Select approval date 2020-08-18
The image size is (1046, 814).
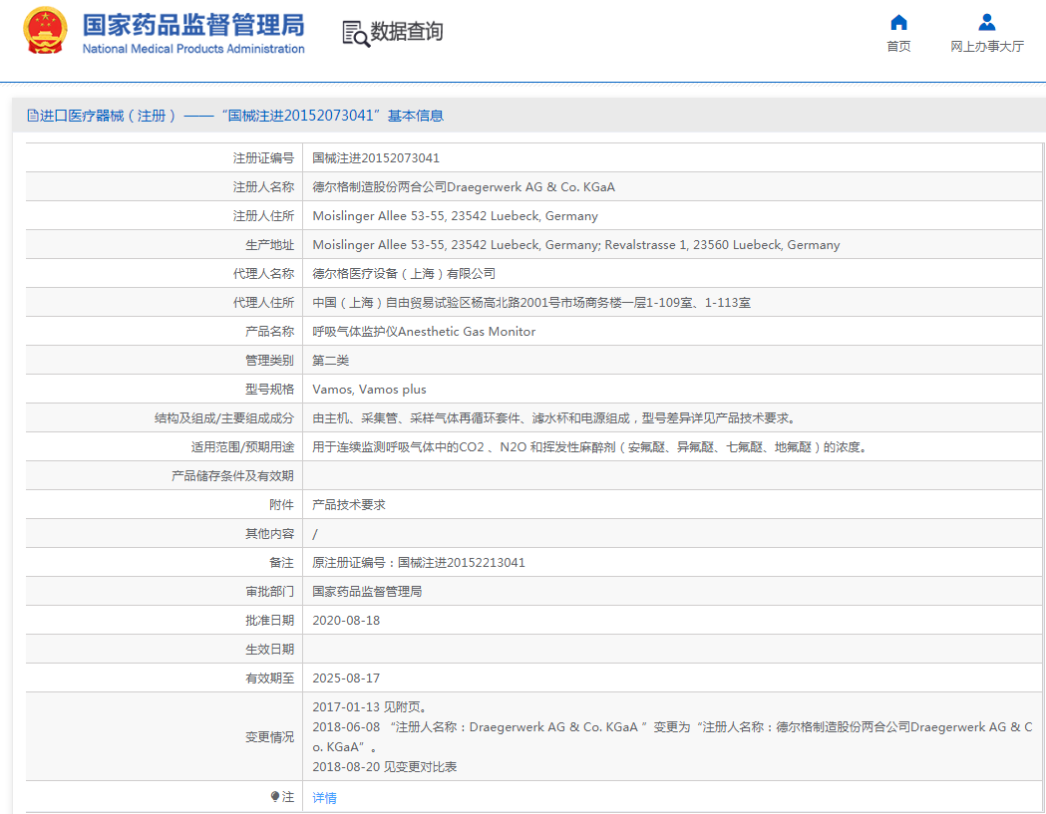(346, 620)
